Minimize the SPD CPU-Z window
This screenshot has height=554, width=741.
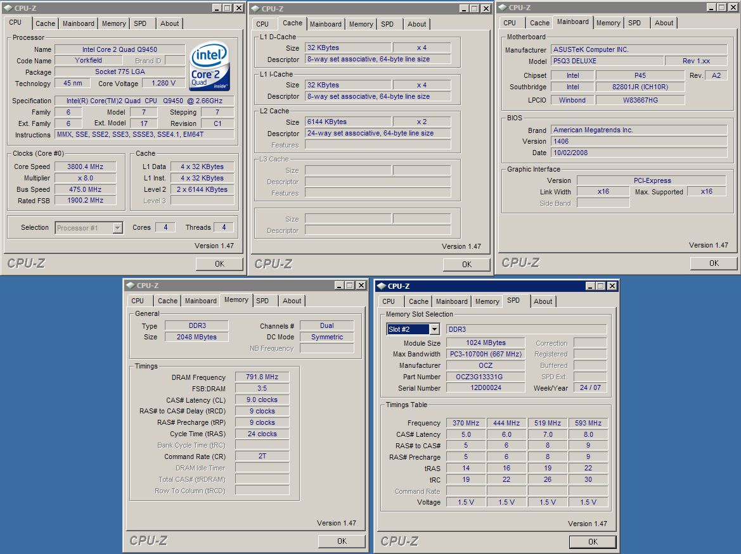[591, 286]
